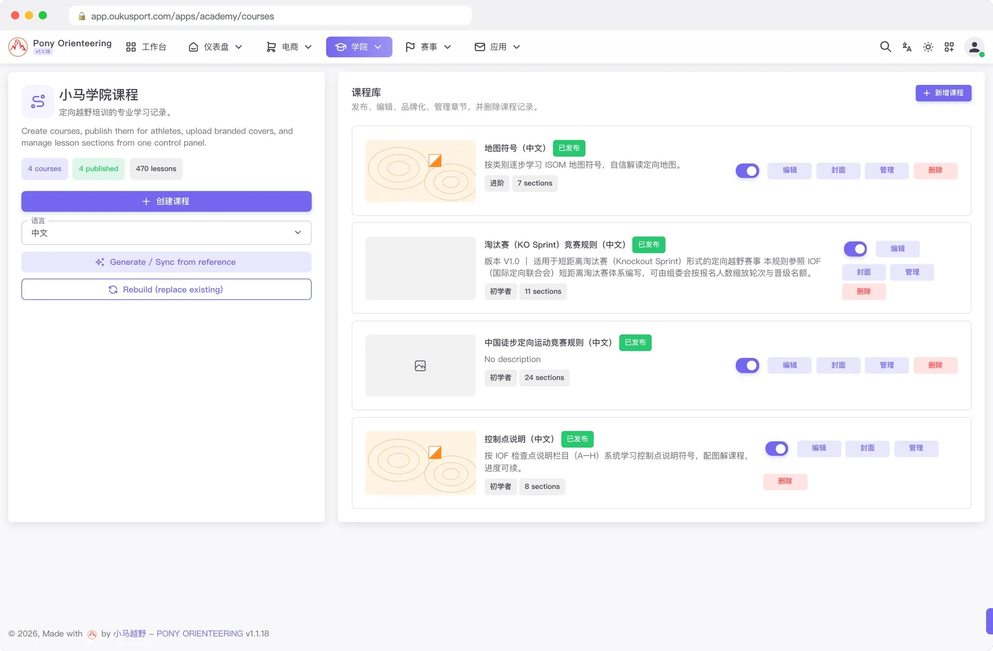993x651 pixels.
Task: Expand the 学院 academy menu
Action: (359, 47)
